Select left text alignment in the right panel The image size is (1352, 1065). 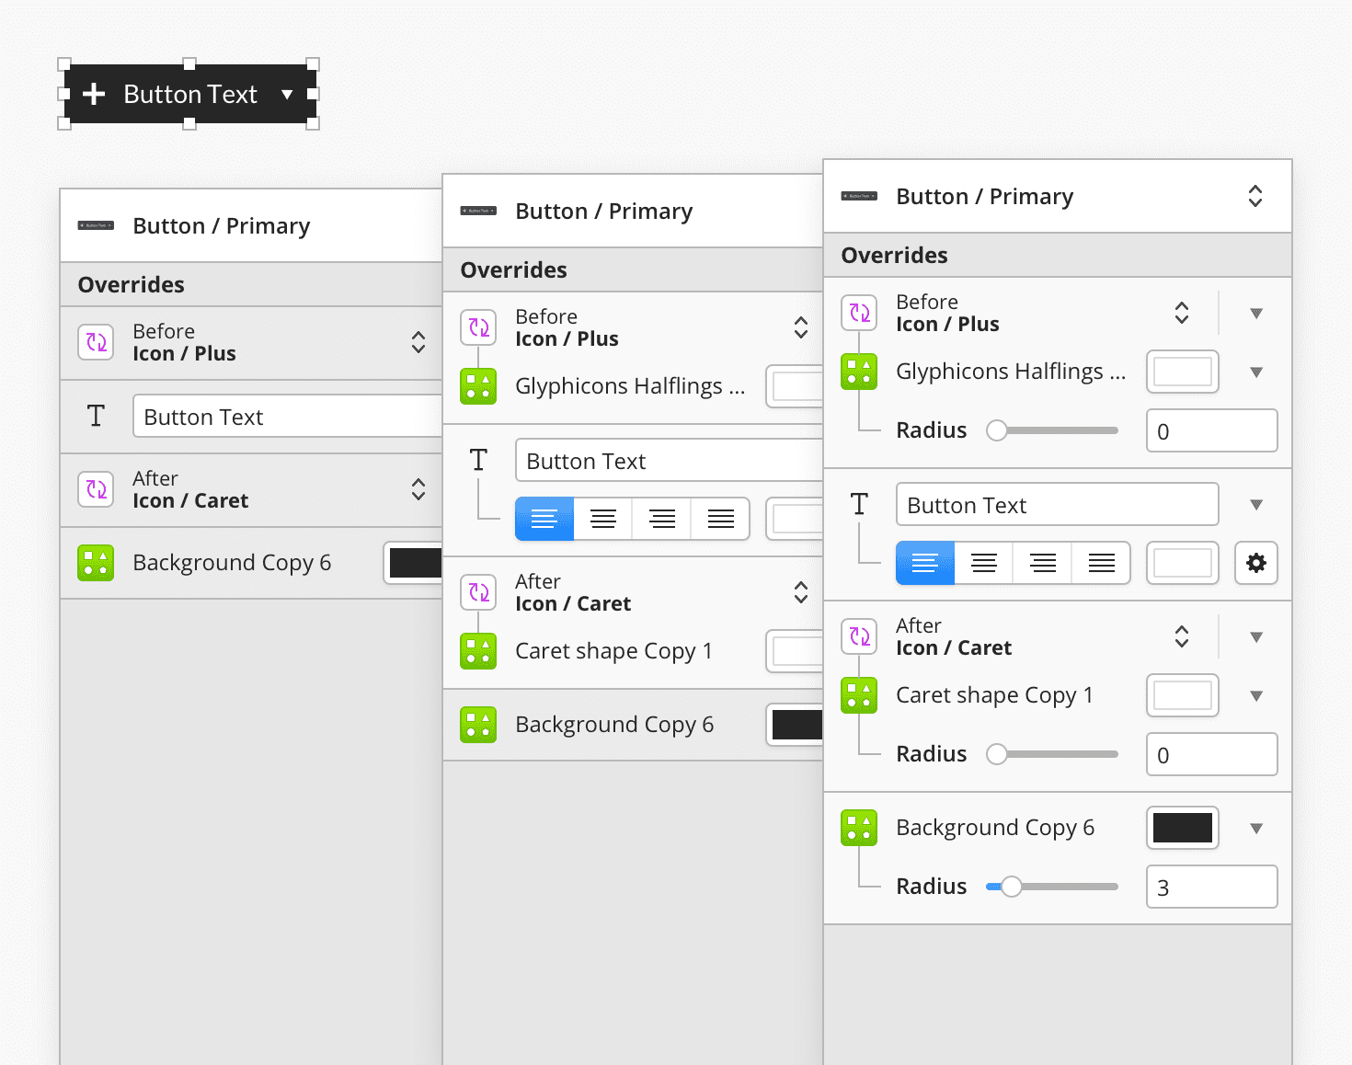coord(925,563)
